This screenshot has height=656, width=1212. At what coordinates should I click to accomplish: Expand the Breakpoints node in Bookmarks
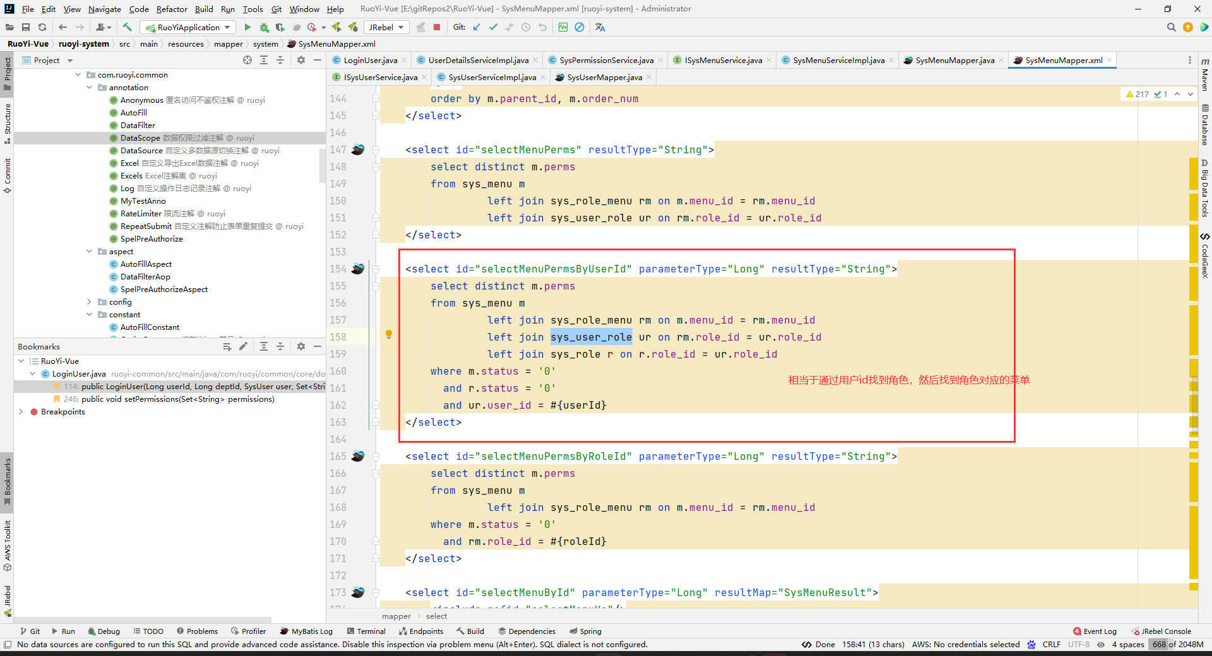coord(21,411)
